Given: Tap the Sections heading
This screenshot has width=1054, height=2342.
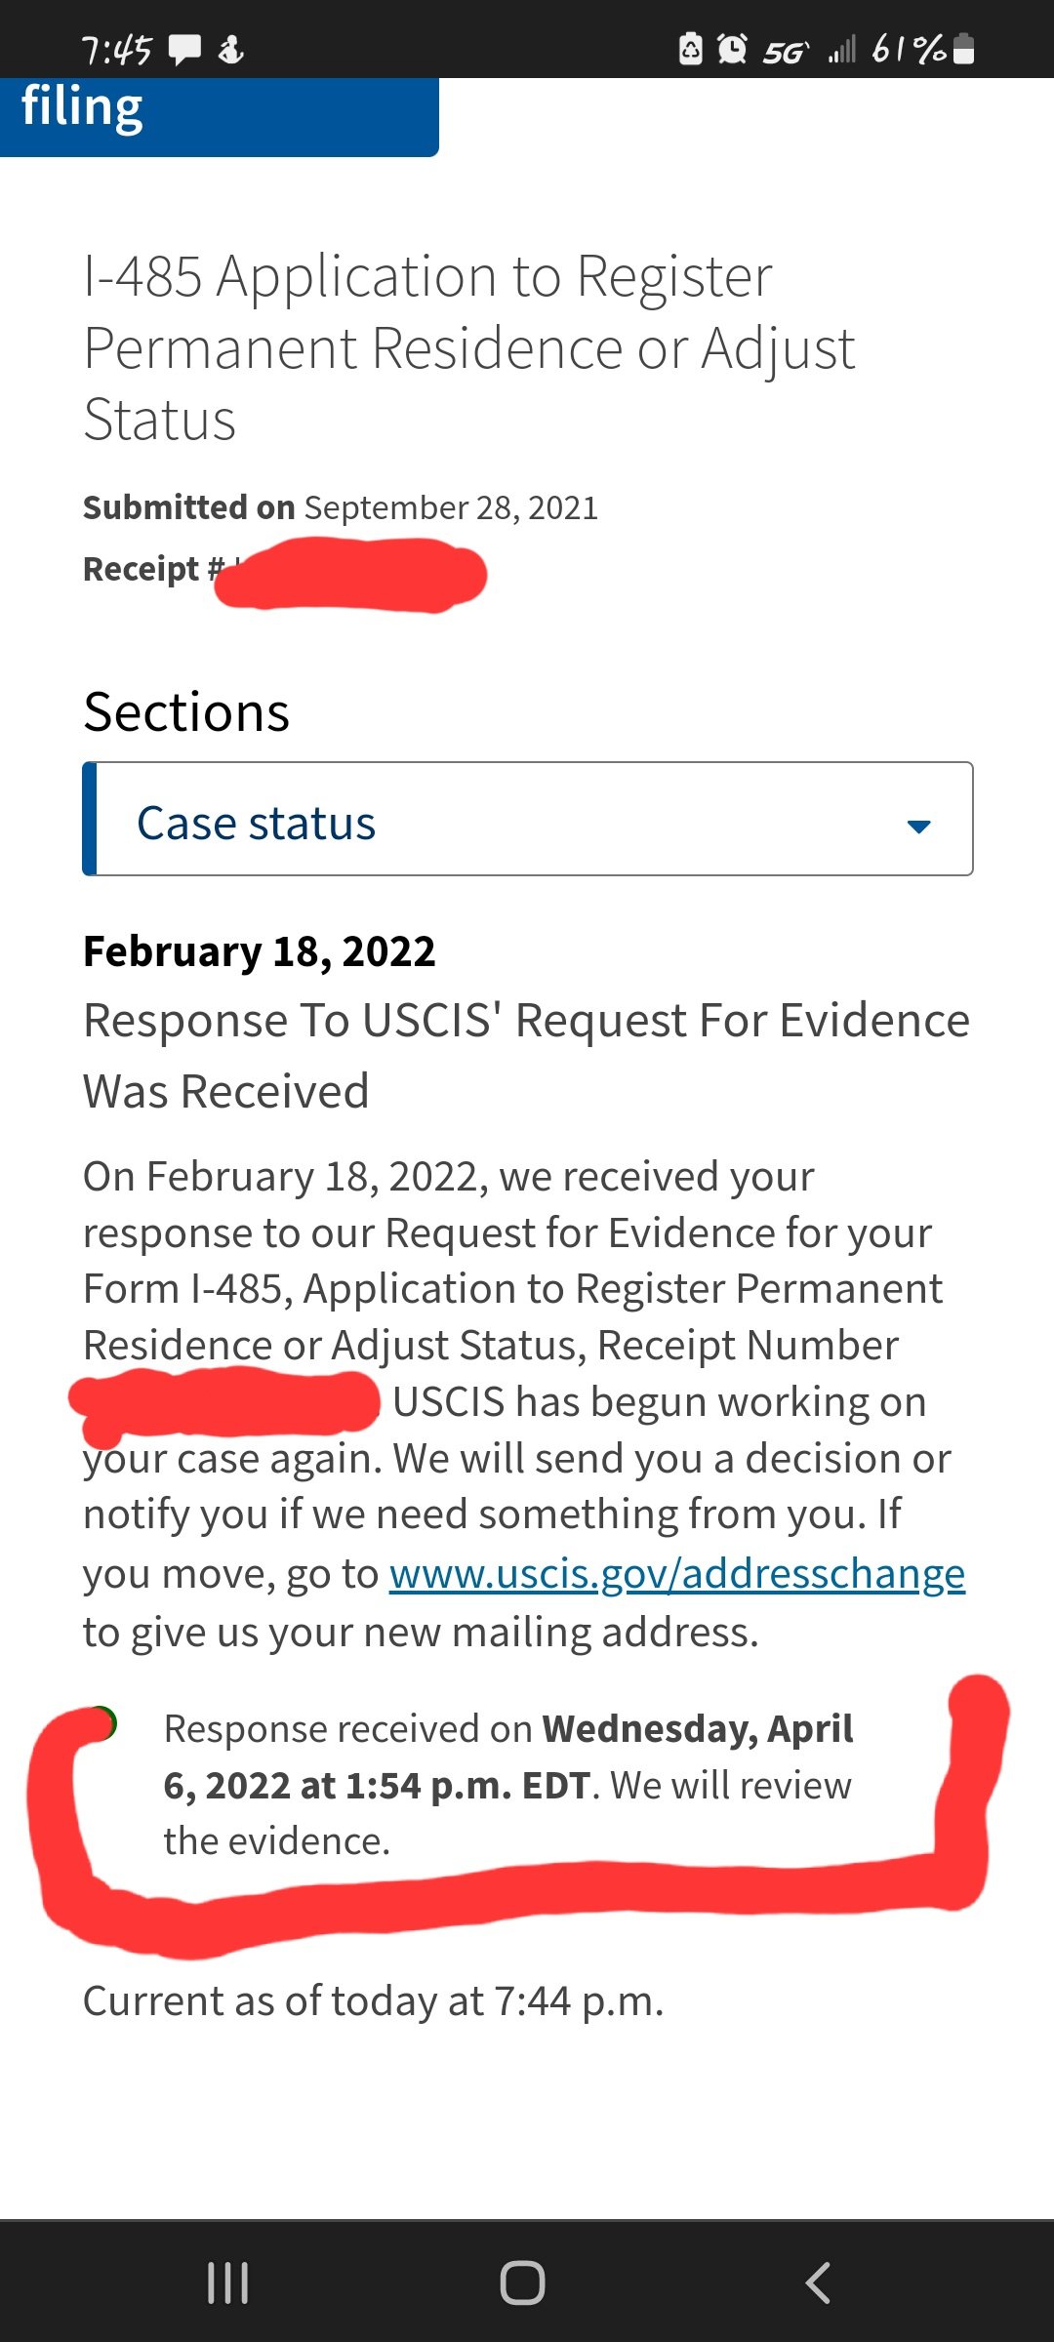Looking at the screenshot, I should tap(186, 711).
